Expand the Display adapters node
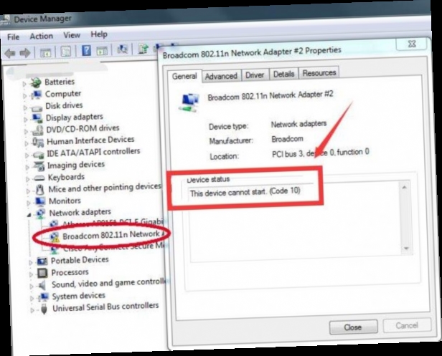 click(x=26, y=120)
